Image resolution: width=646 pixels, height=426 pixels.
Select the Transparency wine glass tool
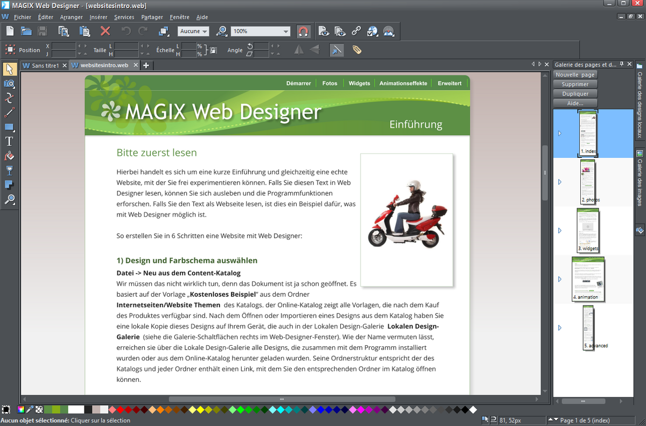coord(9,171)
